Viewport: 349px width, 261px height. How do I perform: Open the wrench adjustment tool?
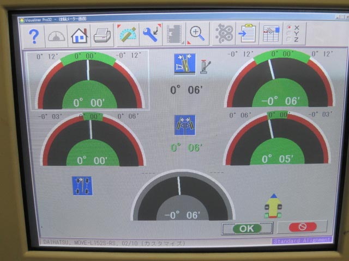tap(151, 35)
